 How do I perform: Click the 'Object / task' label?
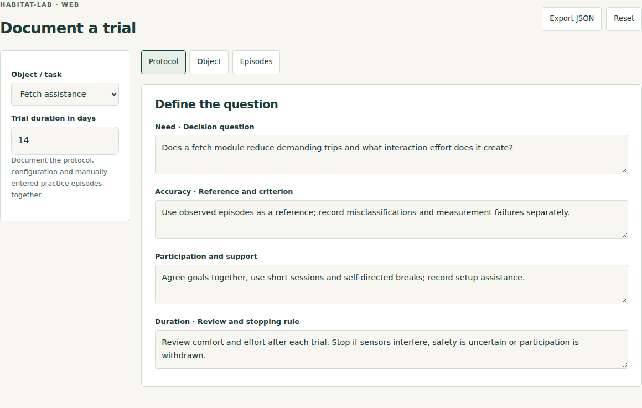tap(37, 75)
